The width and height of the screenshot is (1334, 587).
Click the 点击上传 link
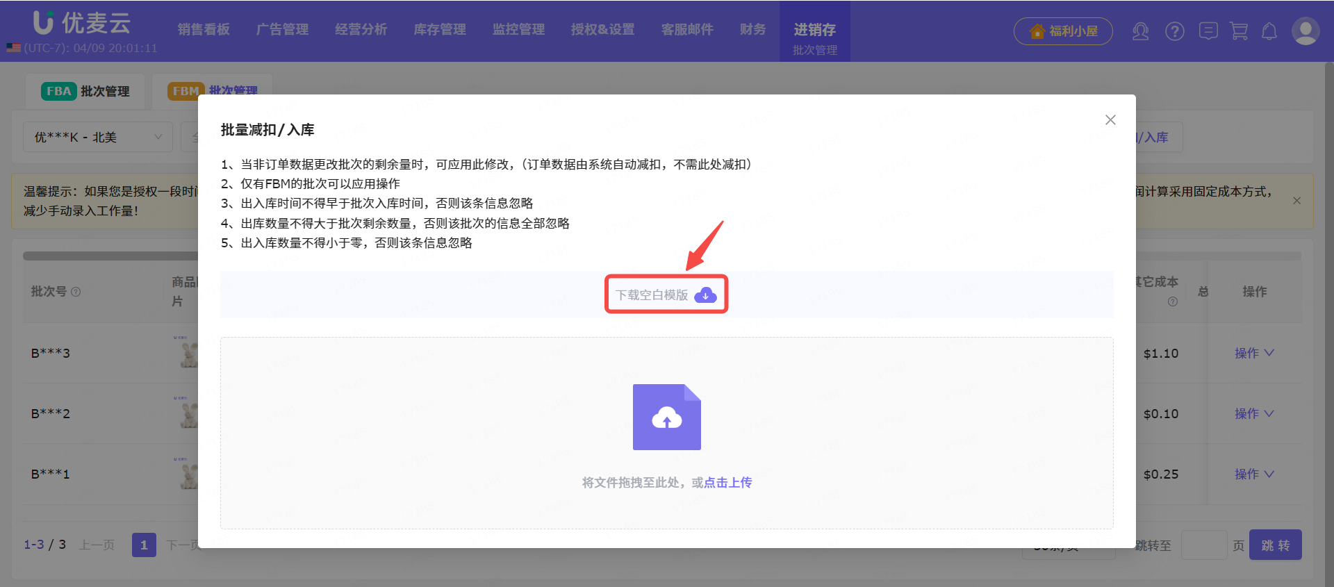pos(727,482)
